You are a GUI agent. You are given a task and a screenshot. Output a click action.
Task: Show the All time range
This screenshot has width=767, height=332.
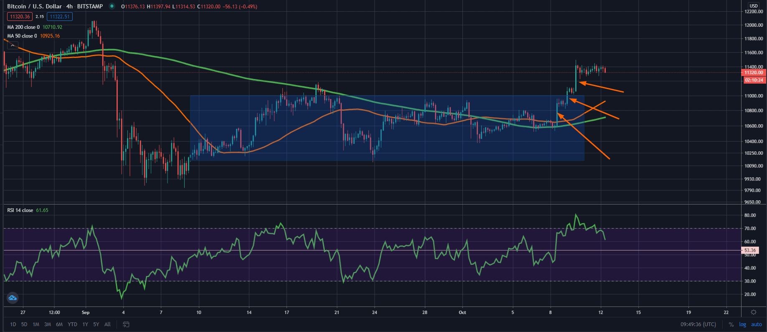click(x=107, y=324)
